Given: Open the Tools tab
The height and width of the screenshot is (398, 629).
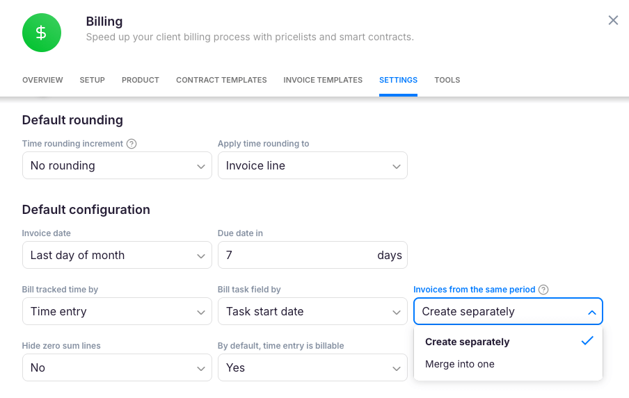Looking at the screenshot, I should click(x=447, y=80).
